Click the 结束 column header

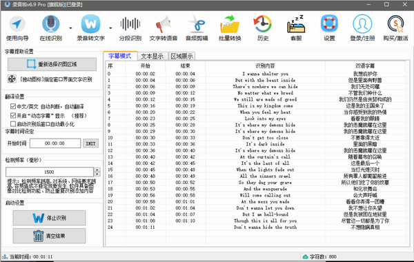pyautogui.click(x=186, y=65)
